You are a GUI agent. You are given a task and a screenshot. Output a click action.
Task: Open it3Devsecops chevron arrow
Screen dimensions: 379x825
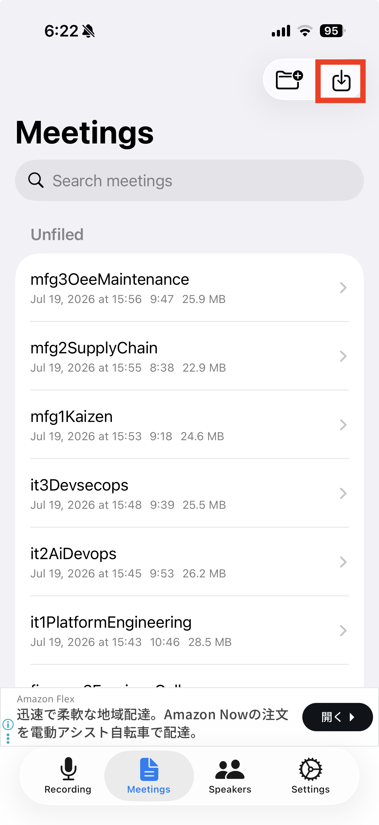point(343,493)
